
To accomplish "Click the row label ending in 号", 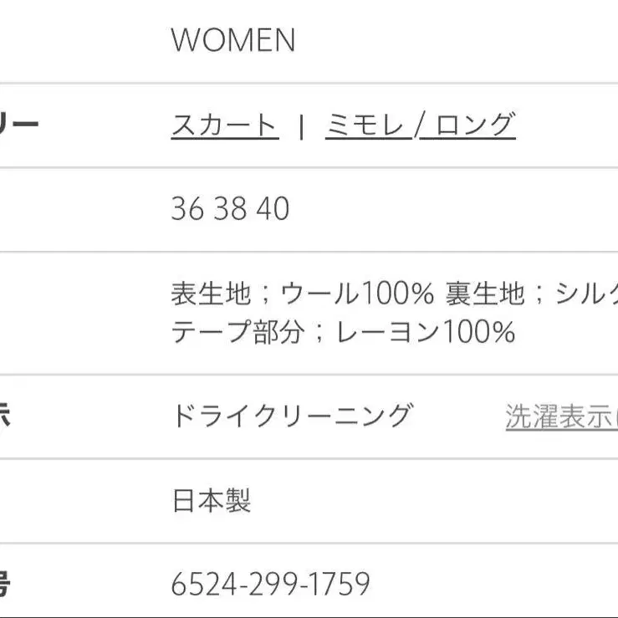I will (x=5, y=584).
